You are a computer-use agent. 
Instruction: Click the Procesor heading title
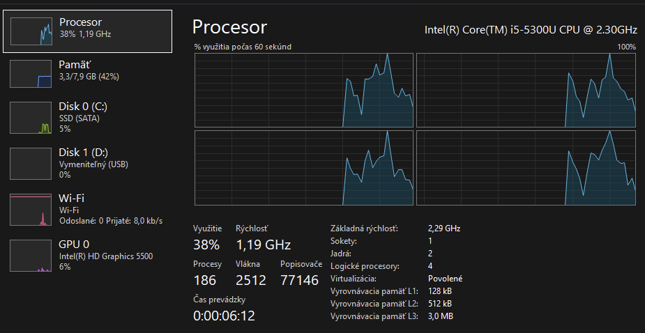coord(229,27)
